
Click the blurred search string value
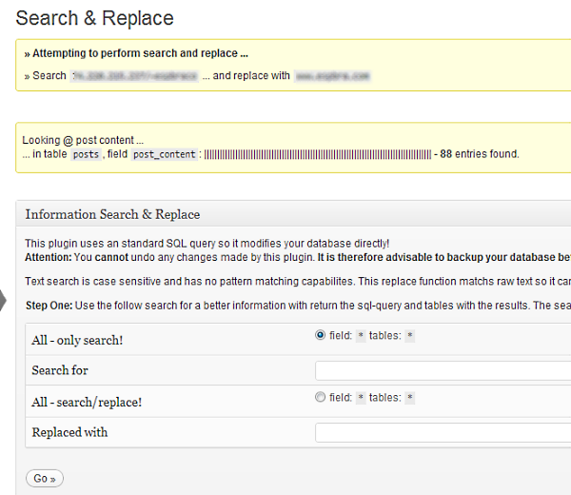click(x=134, y=76)
